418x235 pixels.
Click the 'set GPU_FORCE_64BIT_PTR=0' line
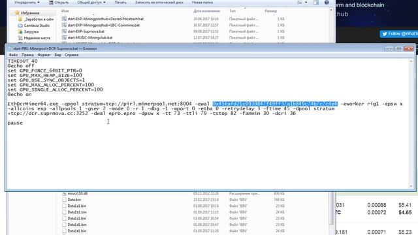(45, 70)
